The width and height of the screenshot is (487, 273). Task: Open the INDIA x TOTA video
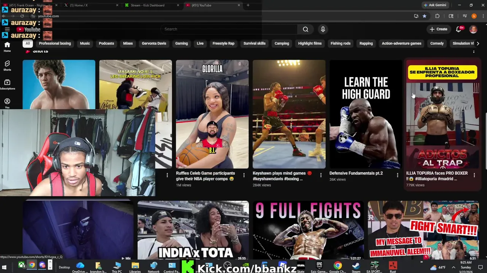(x=193, y=231)
